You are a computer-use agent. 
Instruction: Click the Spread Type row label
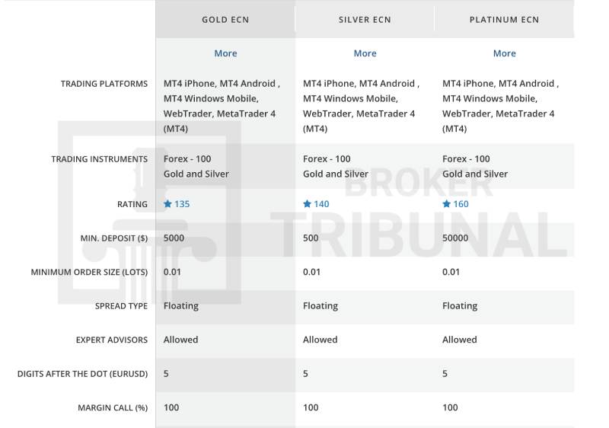click(x=121, y=306)
